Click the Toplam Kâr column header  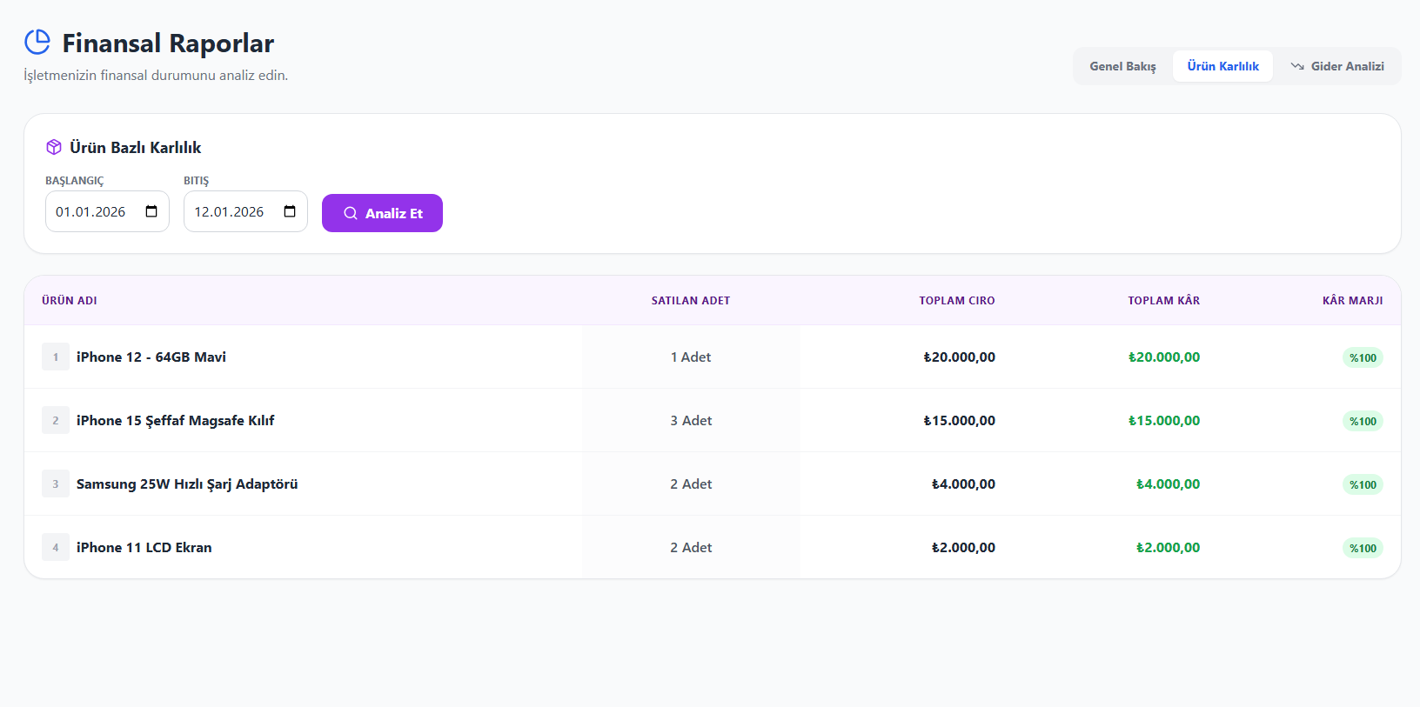[x=1163, y=300]
